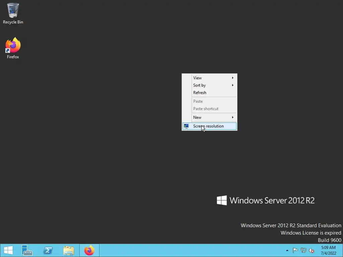
Task: Open Action Center flag icon
Action: [295, 250]
